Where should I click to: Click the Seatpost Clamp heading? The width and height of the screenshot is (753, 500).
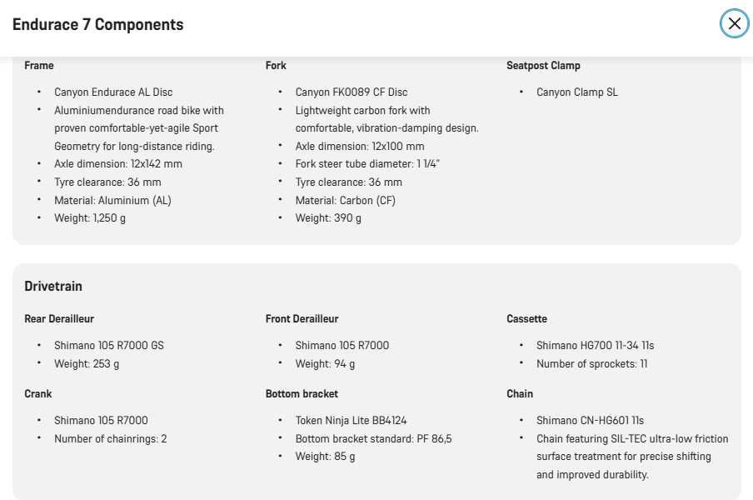543,65
